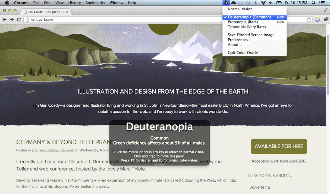Click inside the address bar
330x194 pixels.
[109, 19]
